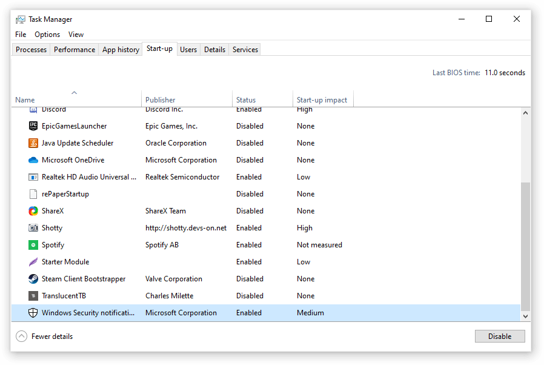Click publisher Spotify AB
This screenshot has height=365, width=544.
coord(162,245)
